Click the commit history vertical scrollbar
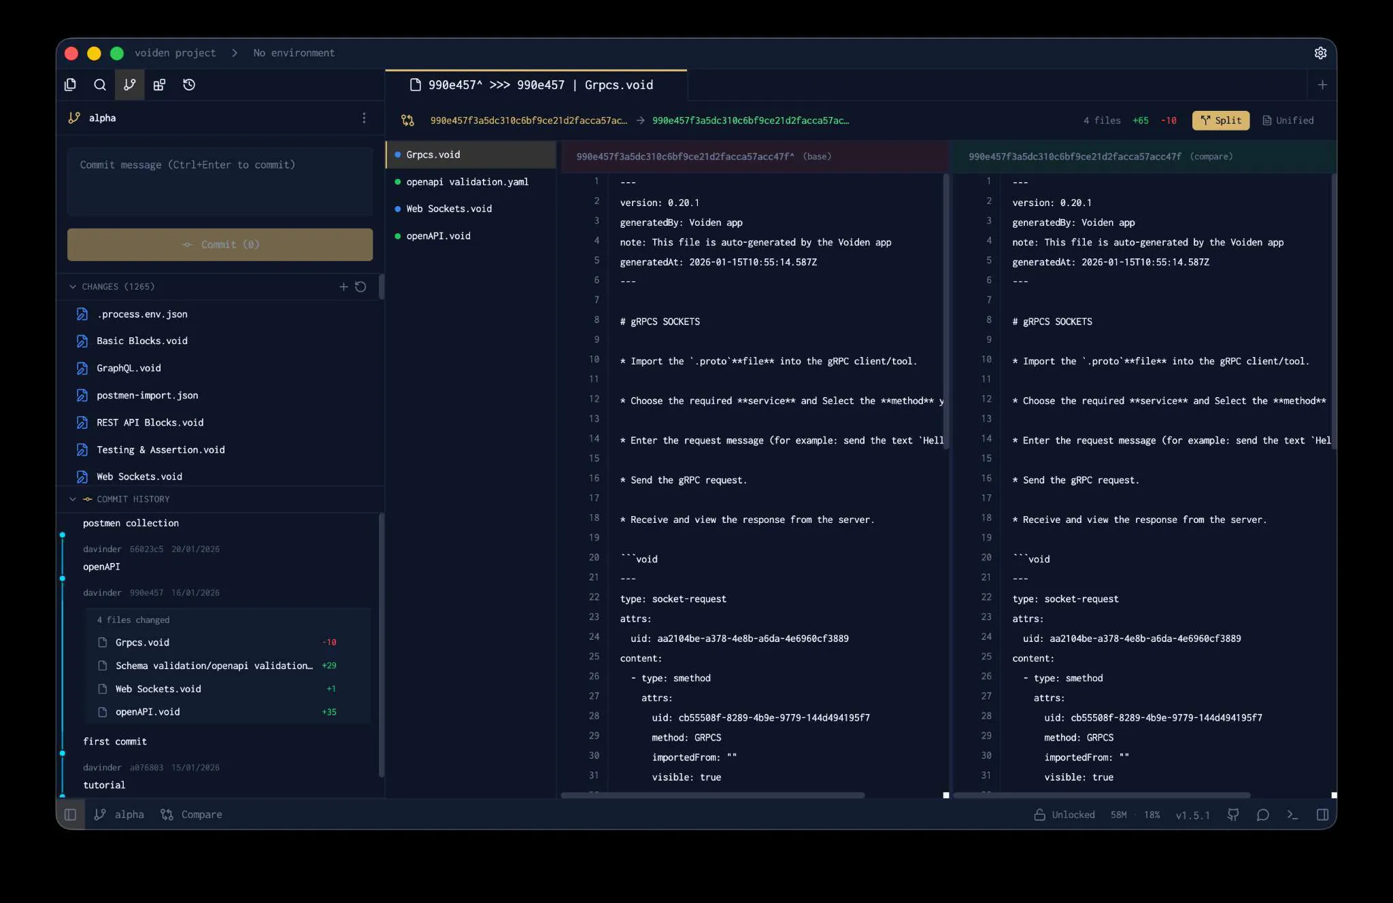Screen dimensions: 1393x903 click(381, 645)
